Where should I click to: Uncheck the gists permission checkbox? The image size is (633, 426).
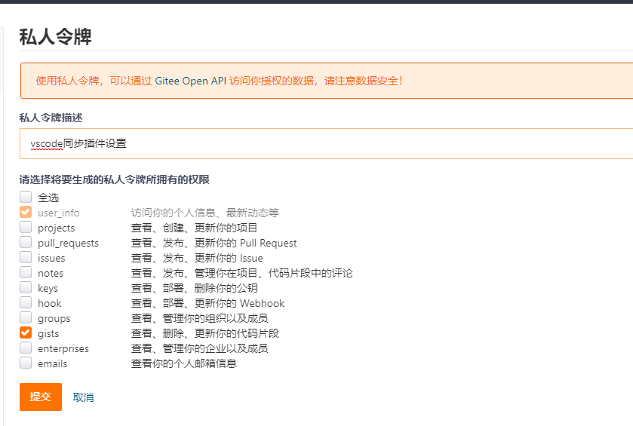[26, 333]
